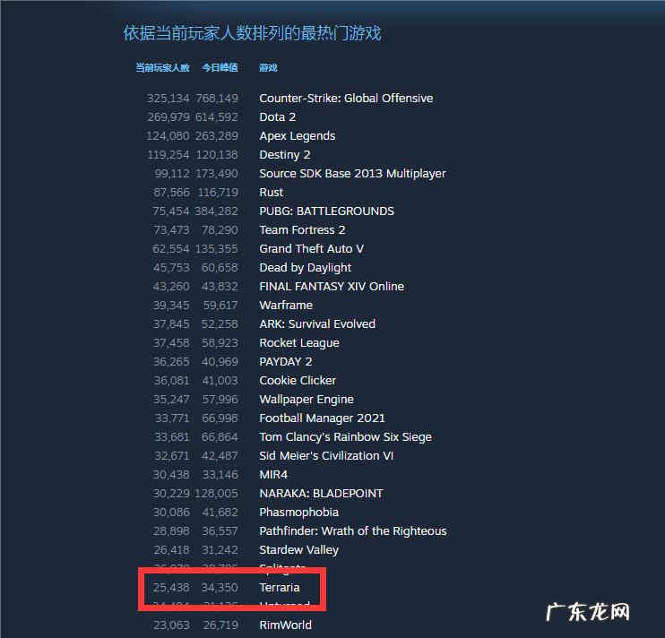Image resolution: width=665 pixels, height=638 pixels.
Task: Click peak value 128,005 for NARAKA
Action: pos(216,494)
